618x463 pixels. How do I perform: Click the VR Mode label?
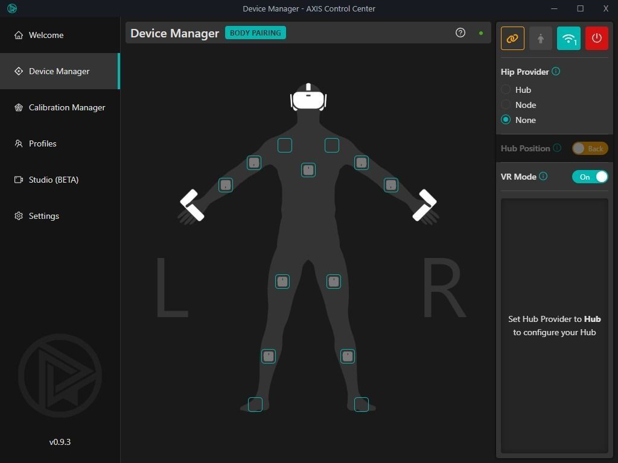[518, 177]
